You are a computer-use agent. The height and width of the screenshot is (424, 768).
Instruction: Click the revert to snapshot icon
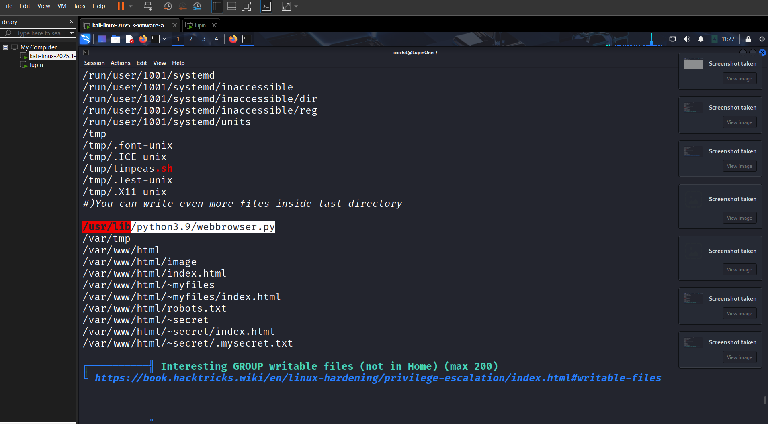point(182,6)
